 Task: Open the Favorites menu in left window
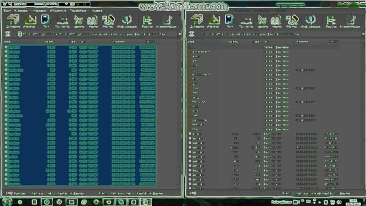58,11
